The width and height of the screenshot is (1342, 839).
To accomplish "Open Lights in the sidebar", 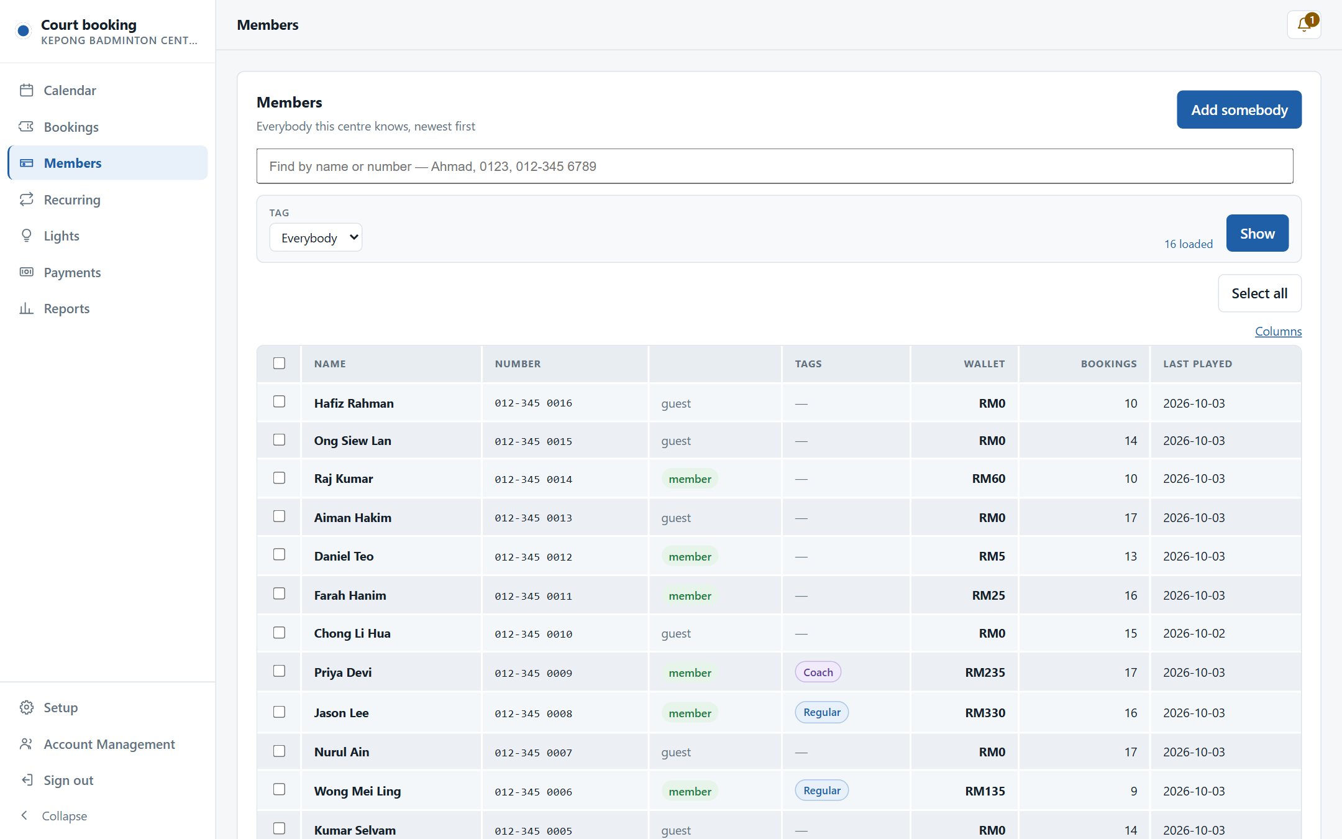I will pos(107,236).
